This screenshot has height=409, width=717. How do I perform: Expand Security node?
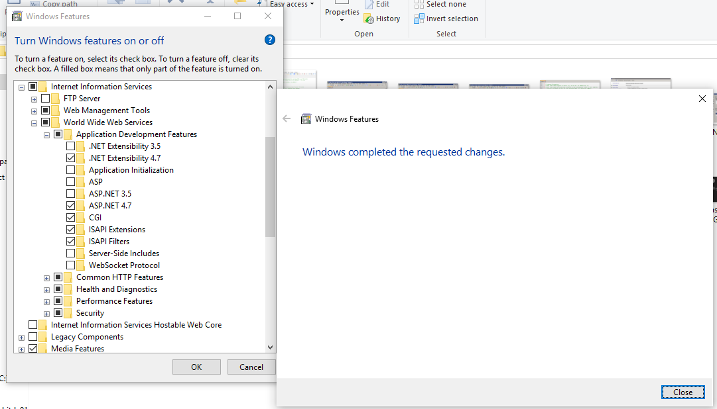pos(46,314)
